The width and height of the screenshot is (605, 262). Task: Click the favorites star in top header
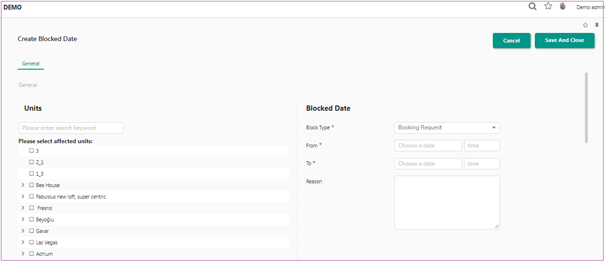pyautogui.click(x=548, y=7)
